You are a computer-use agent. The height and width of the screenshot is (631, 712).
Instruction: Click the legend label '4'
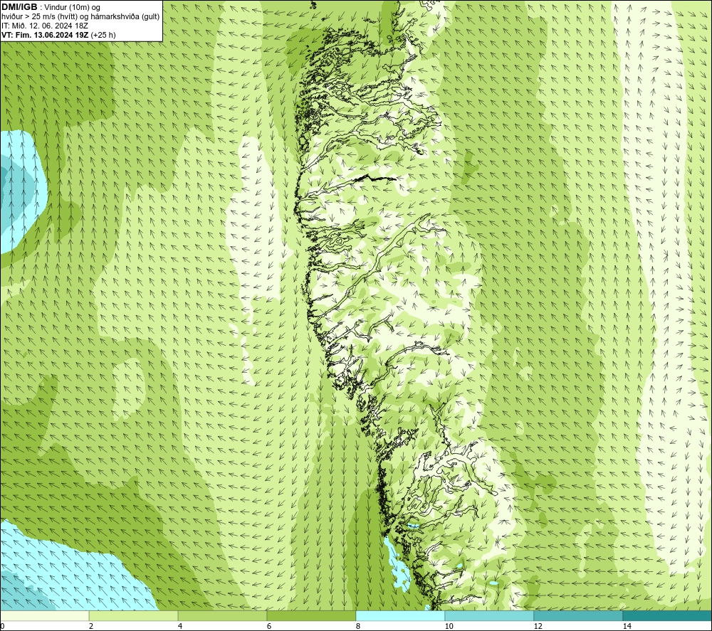coord(180,626)
